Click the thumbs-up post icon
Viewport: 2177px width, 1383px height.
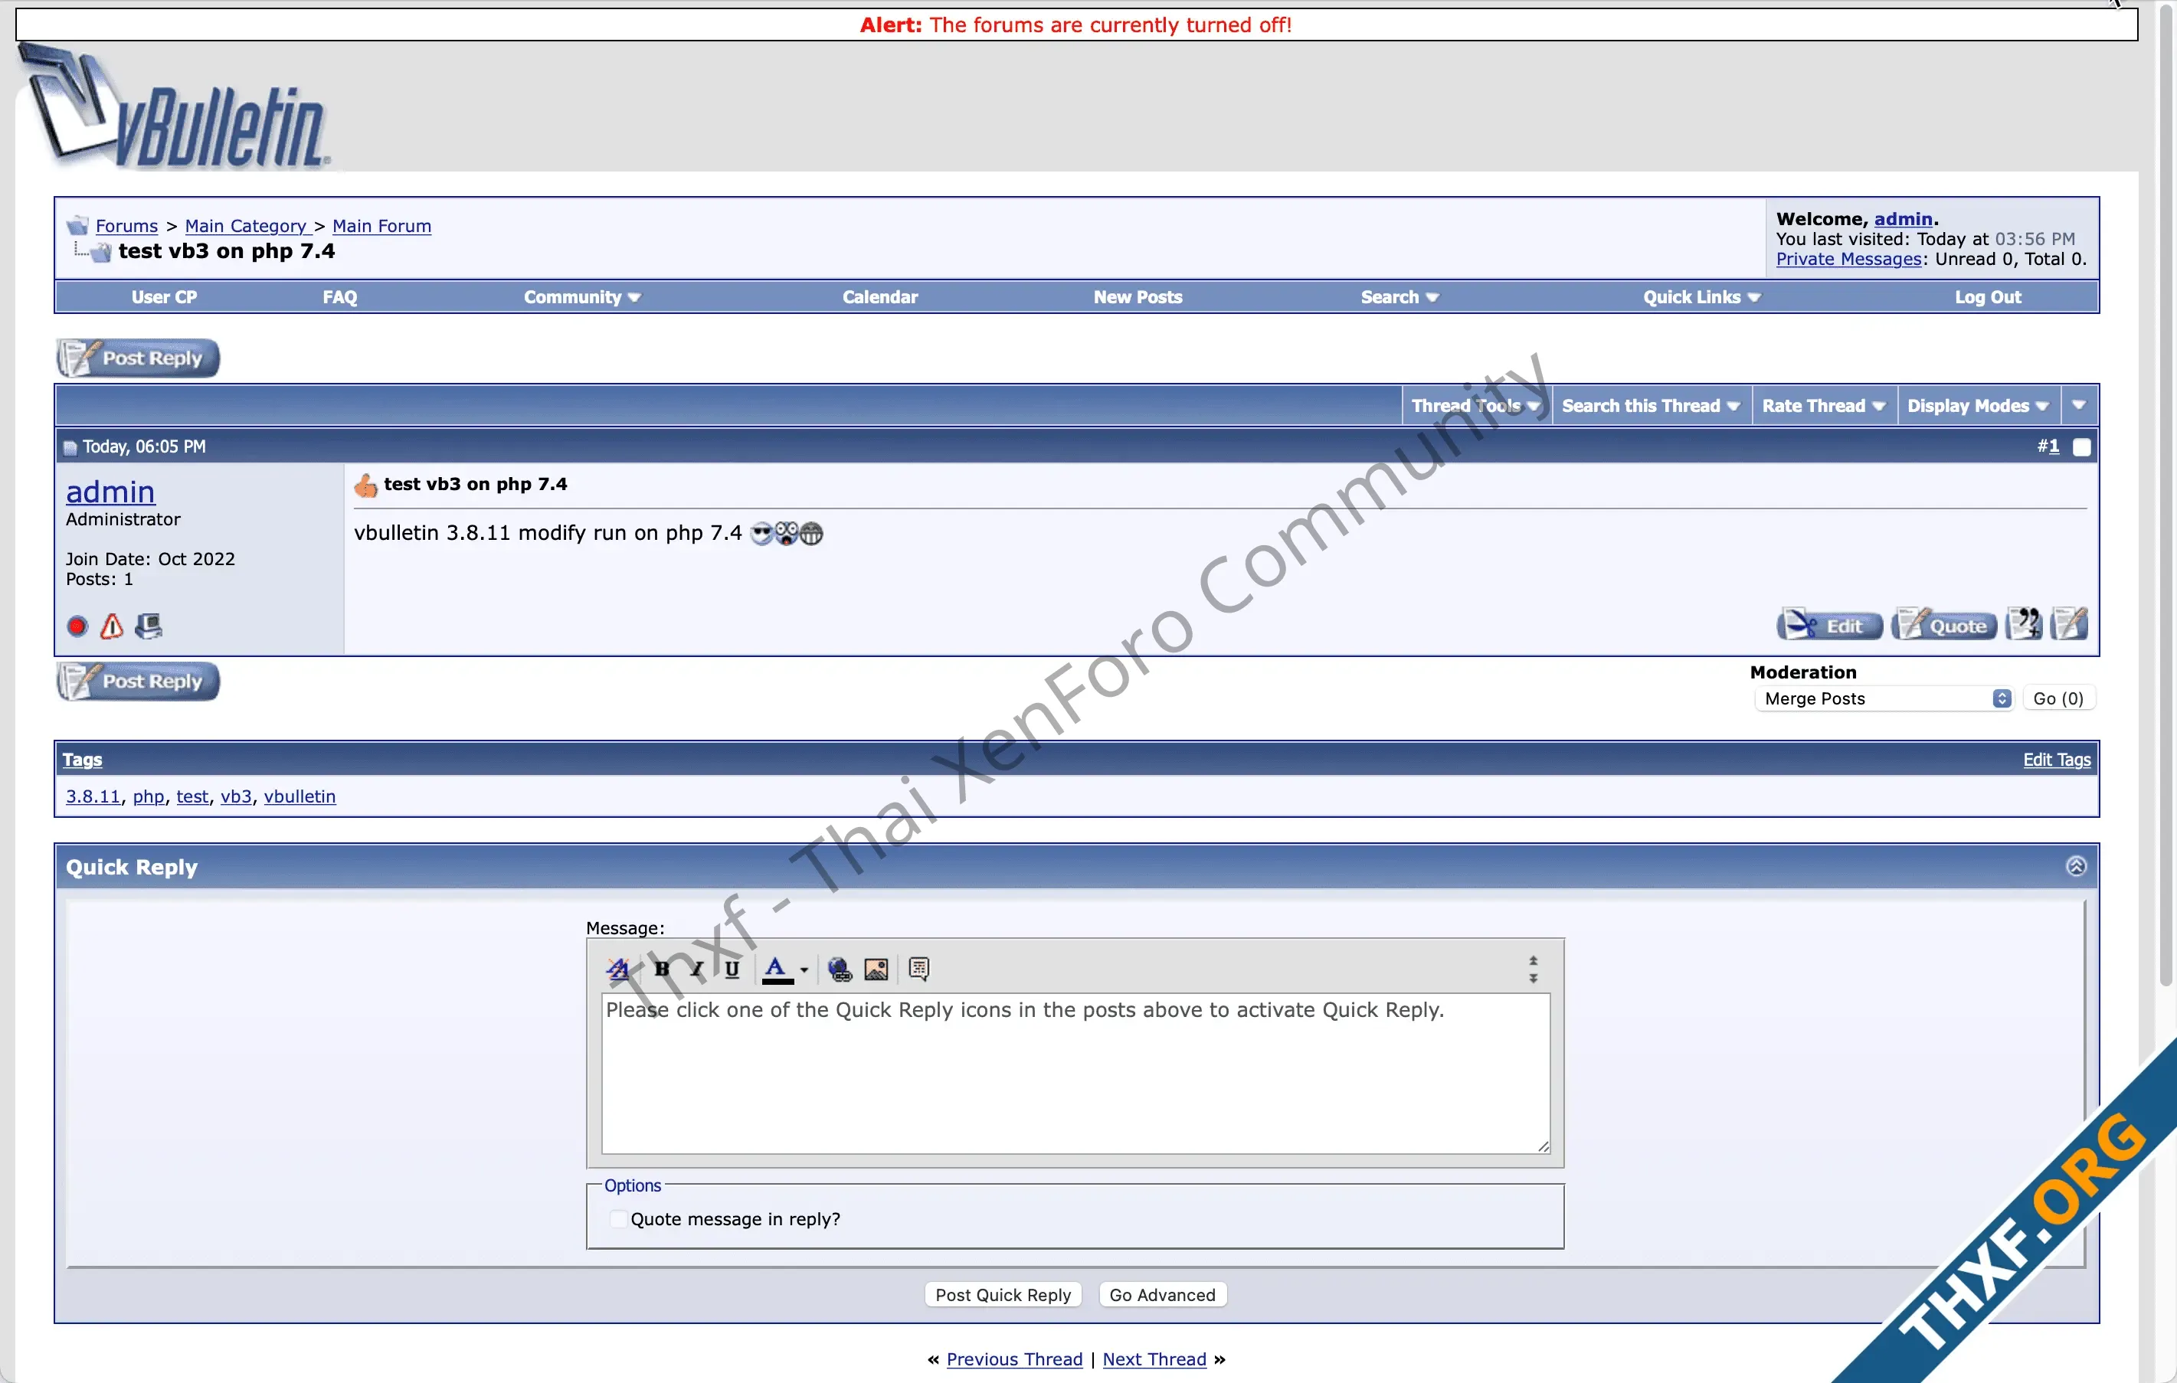[365, 486]
